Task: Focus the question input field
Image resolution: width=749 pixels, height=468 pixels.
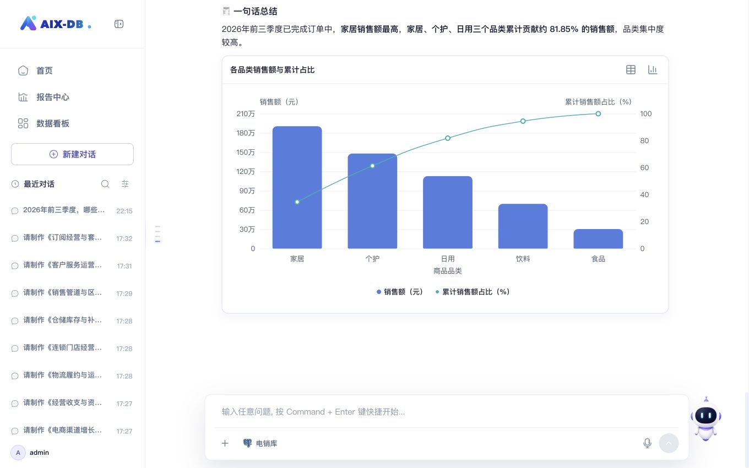Action: click(447, 412)
